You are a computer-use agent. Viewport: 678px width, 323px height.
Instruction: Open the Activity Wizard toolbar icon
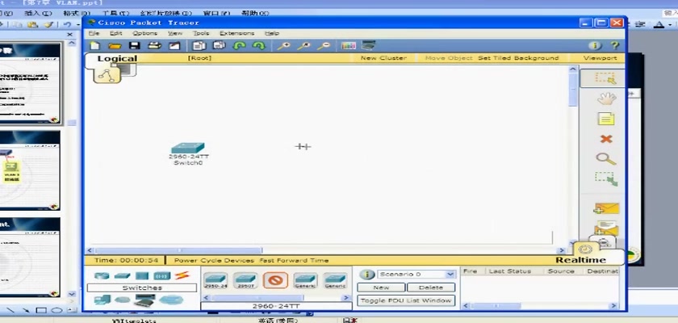(174, 45)
